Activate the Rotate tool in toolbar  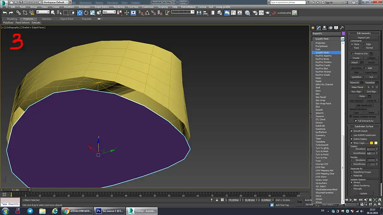[x=86, y=13]
